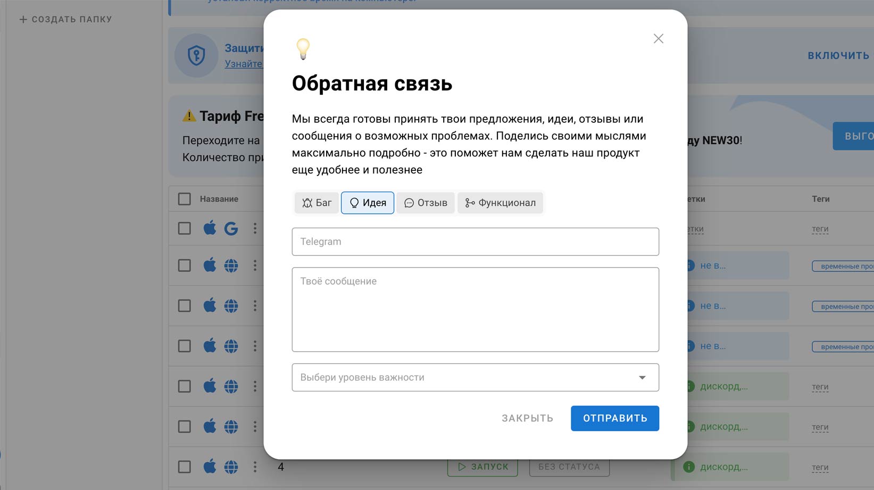Image resolution: width=874 pixels, height=490 pixels.
Task: Click the dropdown arrow of importance level
Action: tap(642, 378)
